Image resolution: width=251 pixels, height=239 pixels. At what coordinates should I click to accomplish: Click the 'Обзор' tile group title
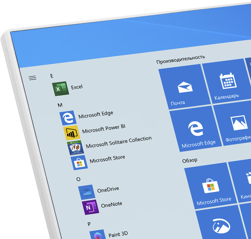coord(190,160)
